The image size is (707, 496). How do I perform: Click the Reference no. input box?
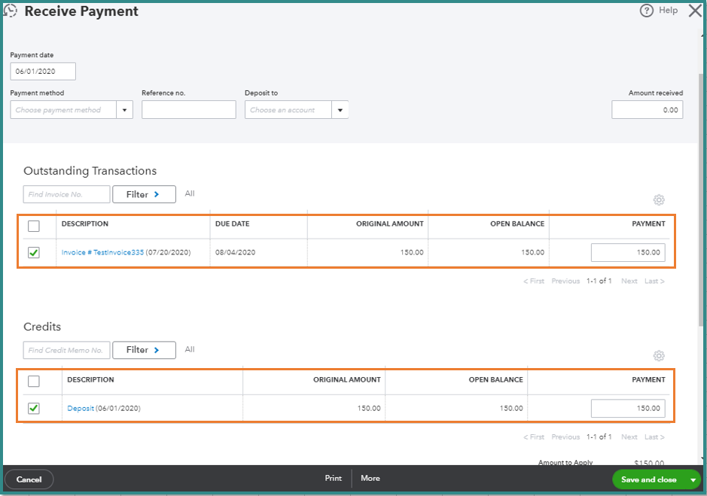click(x=188, y=110)
